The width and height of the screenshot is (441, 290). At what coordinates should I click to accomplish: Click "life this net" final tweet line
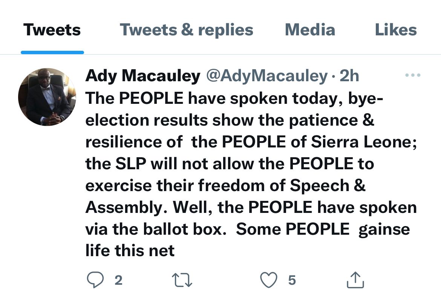(x=130, y=251)
